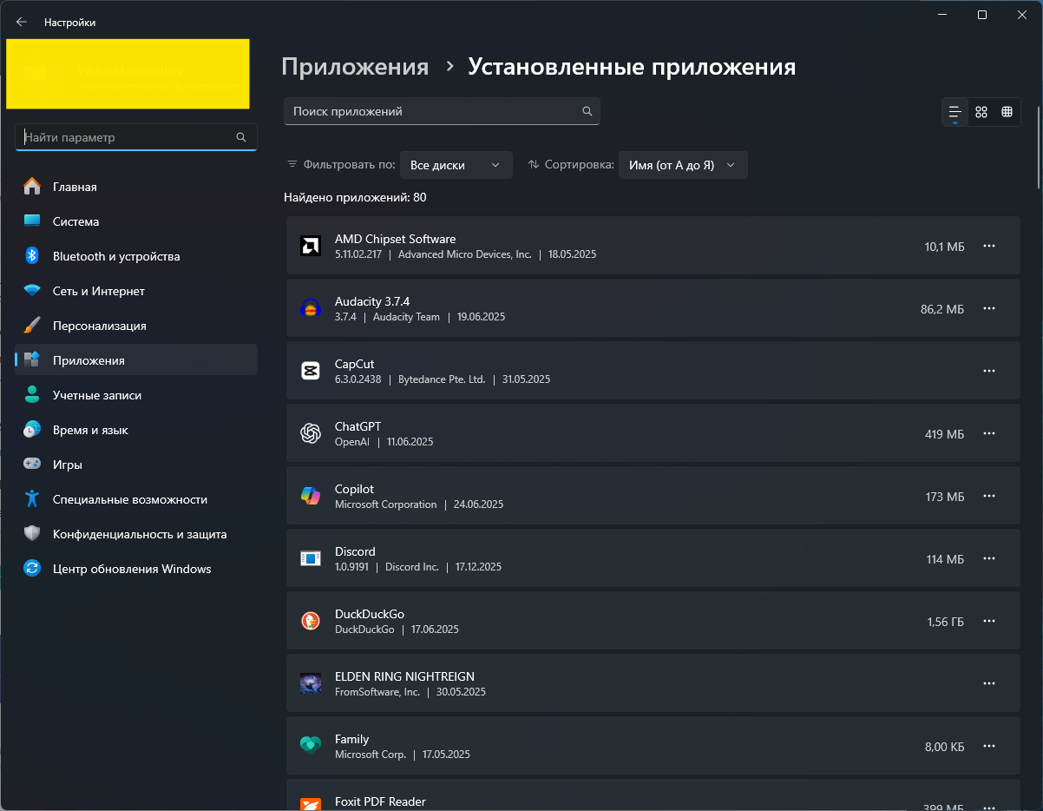Open the Все диски filter dropdown
Screen dimensions: 1043x811
click(x=456, y=165)
